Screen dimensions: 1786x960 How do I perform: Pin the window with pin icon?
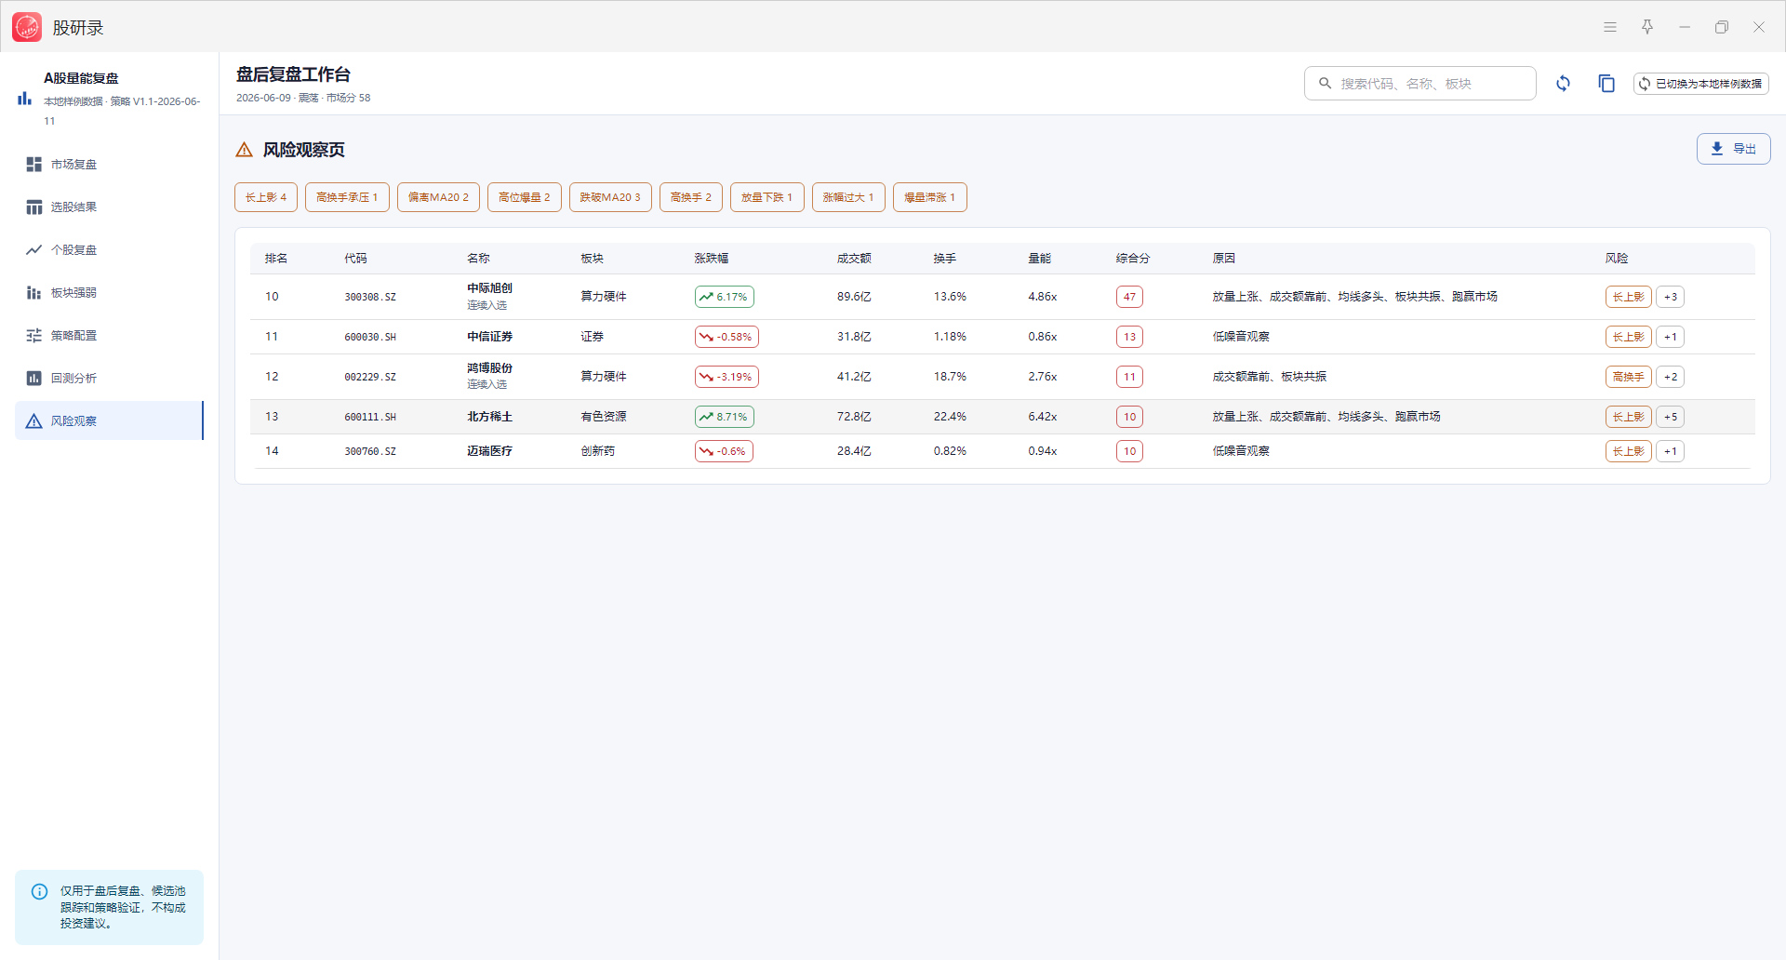click(x=1647, y=27)
